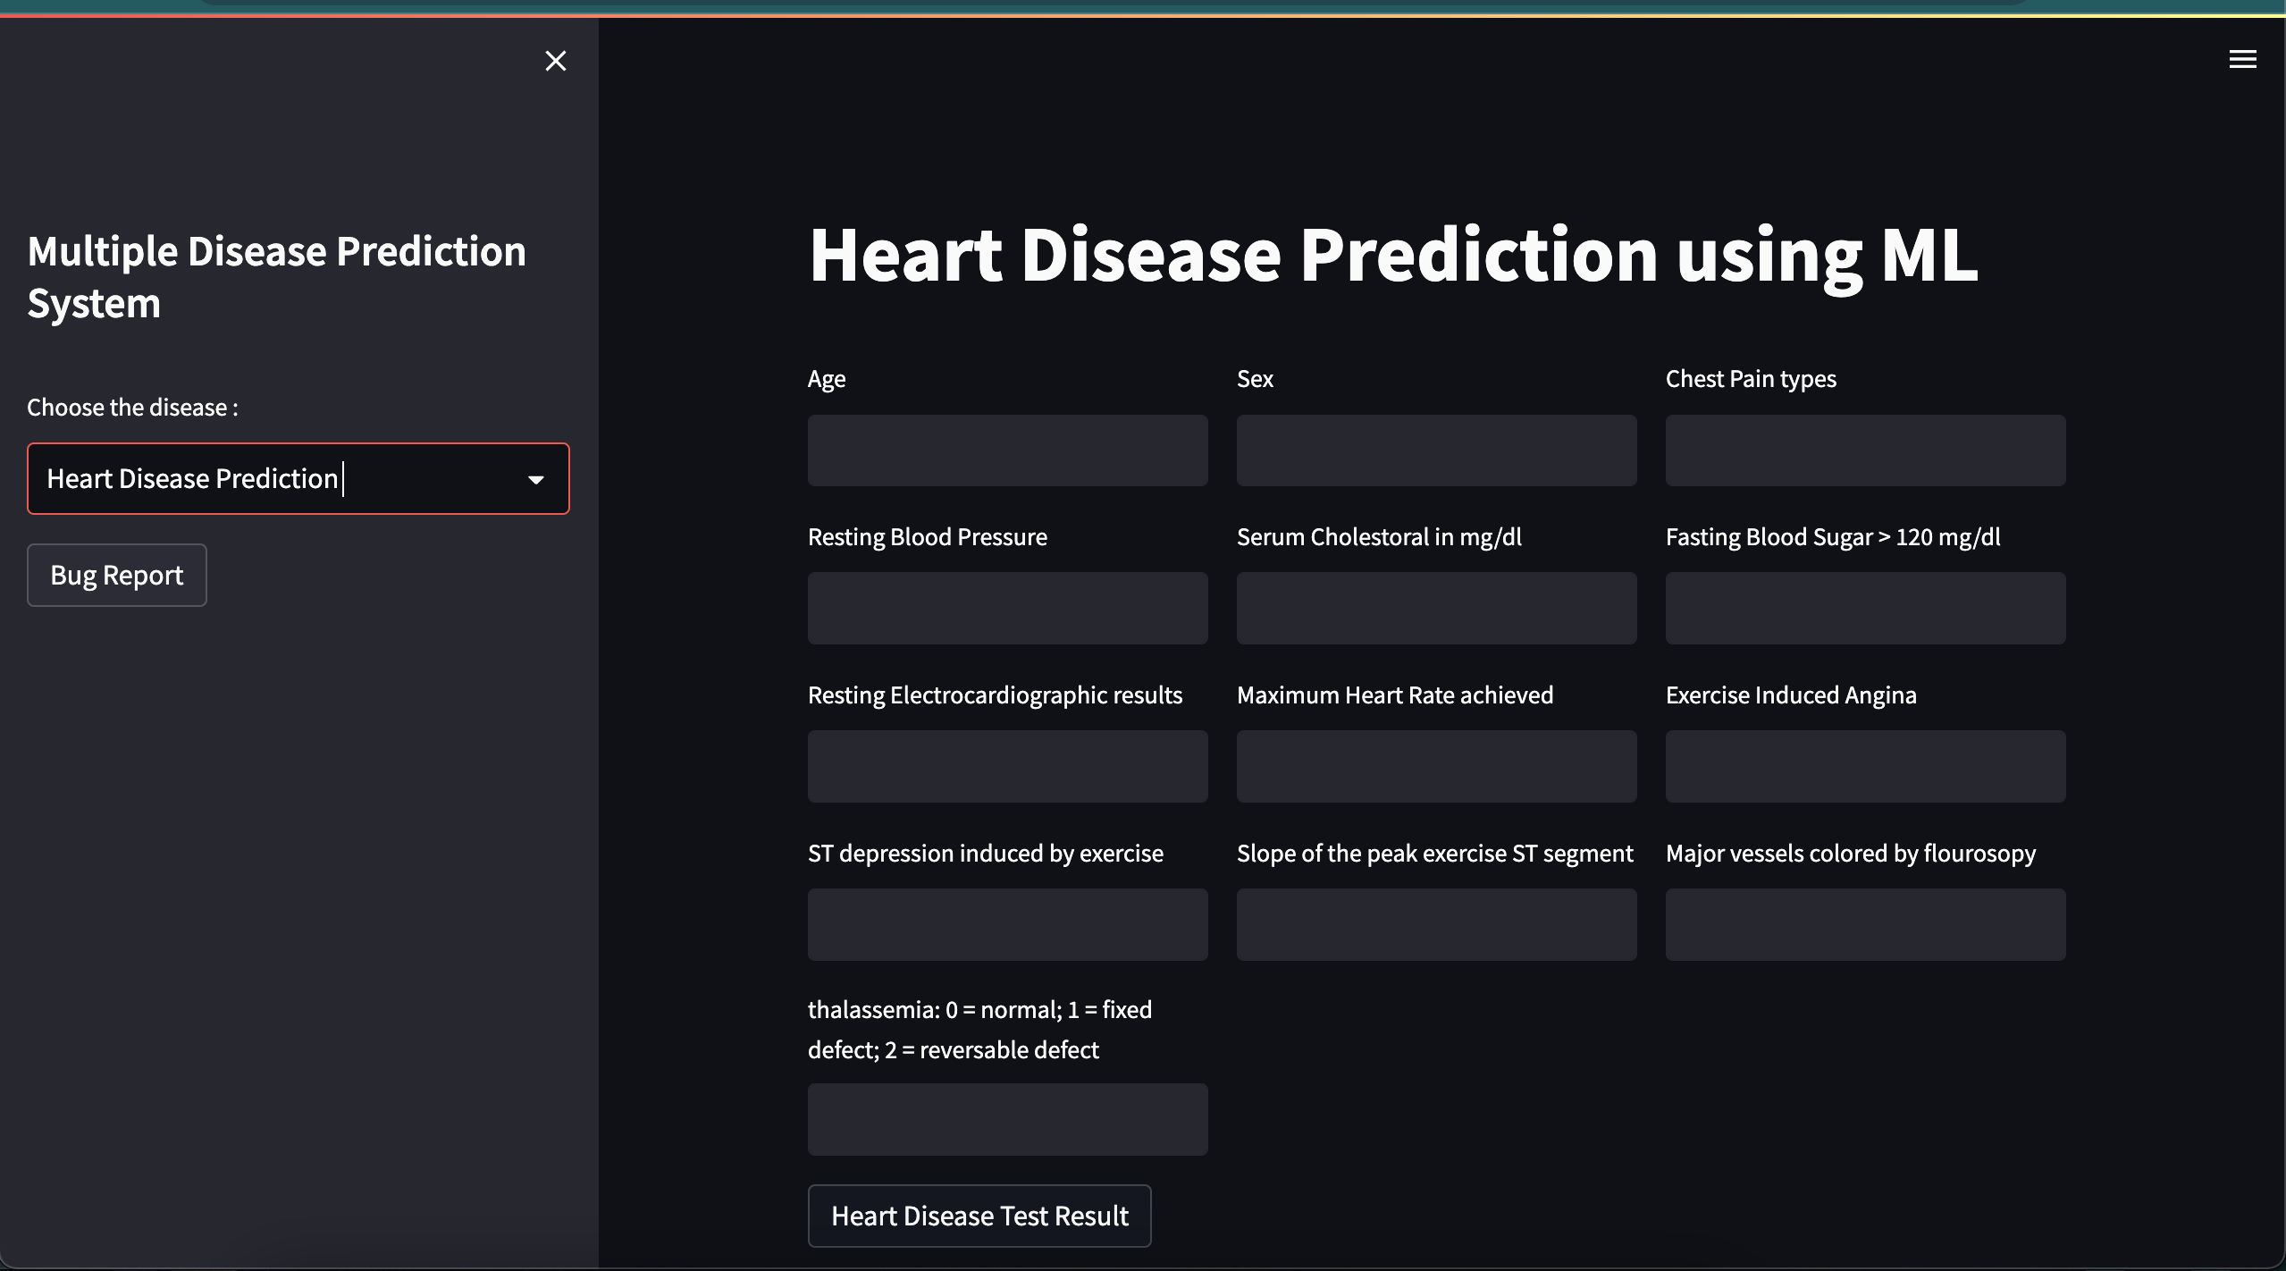2286x1271 pixels.
Task: Click the Fasting Blood Sugar field
Action: (1864, 608)
